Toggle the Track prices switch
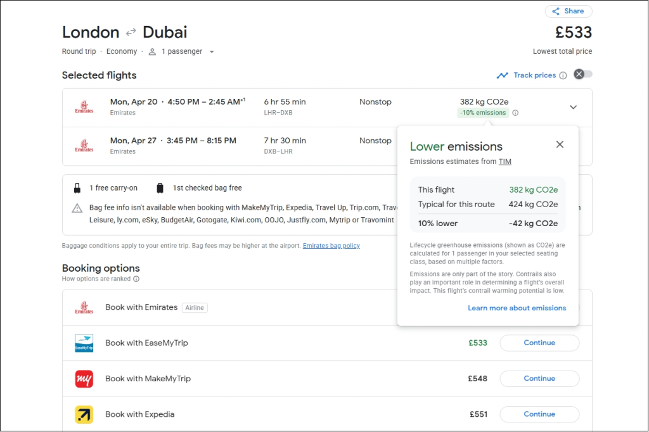 point(583,75)
